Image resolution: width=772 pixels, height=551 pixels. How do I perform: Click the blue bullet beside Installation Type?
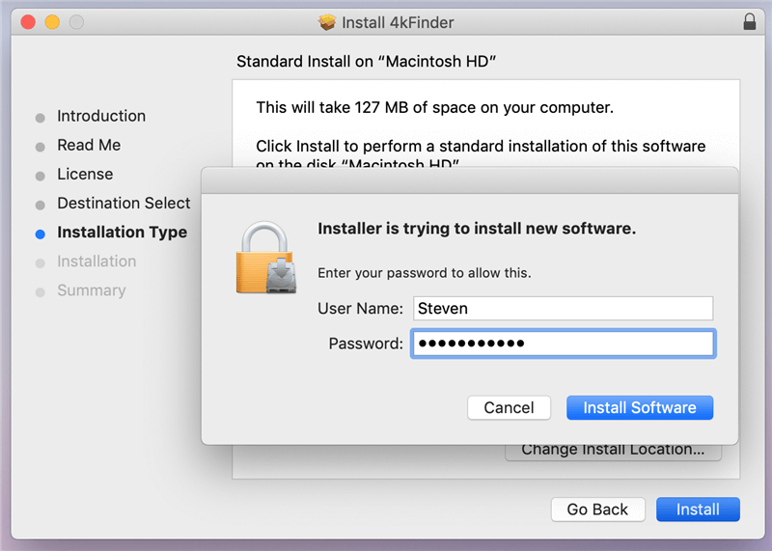click(40, 233)
